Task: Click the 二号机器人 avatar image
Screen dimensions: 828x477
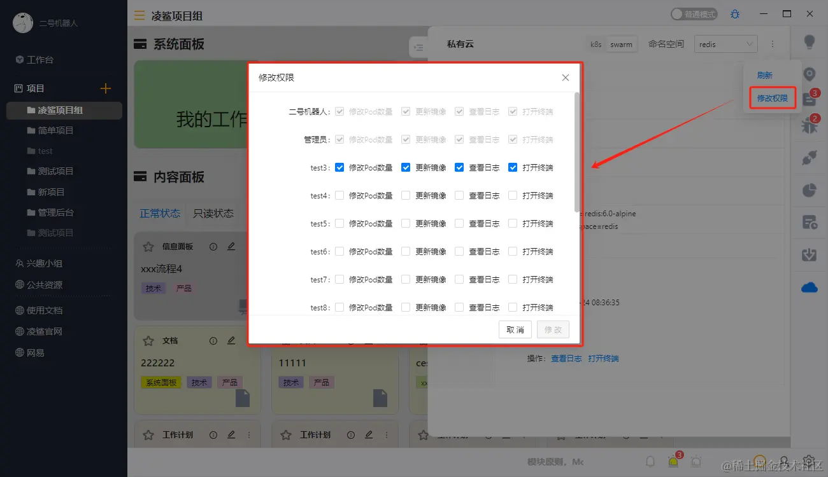Action: tap(23, 23)
